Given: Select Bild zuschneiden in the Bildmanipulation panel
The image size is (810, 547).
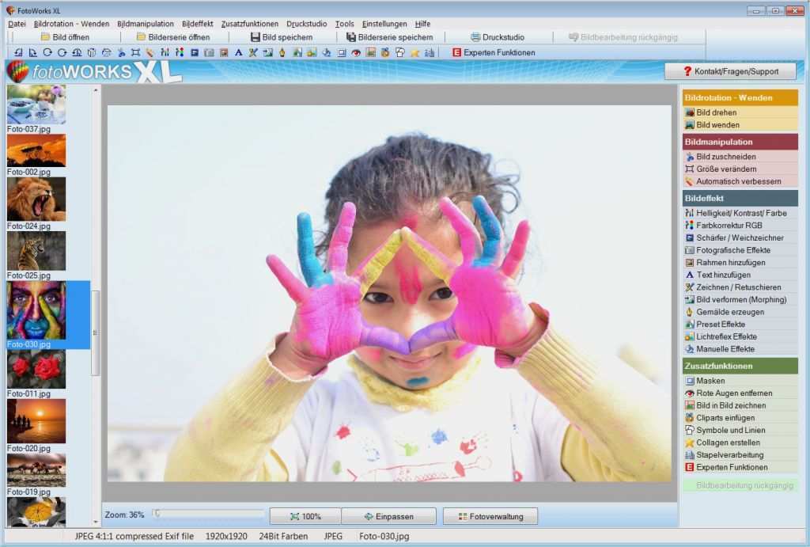Looking at the screenshot, I should [x=724, y=157].
